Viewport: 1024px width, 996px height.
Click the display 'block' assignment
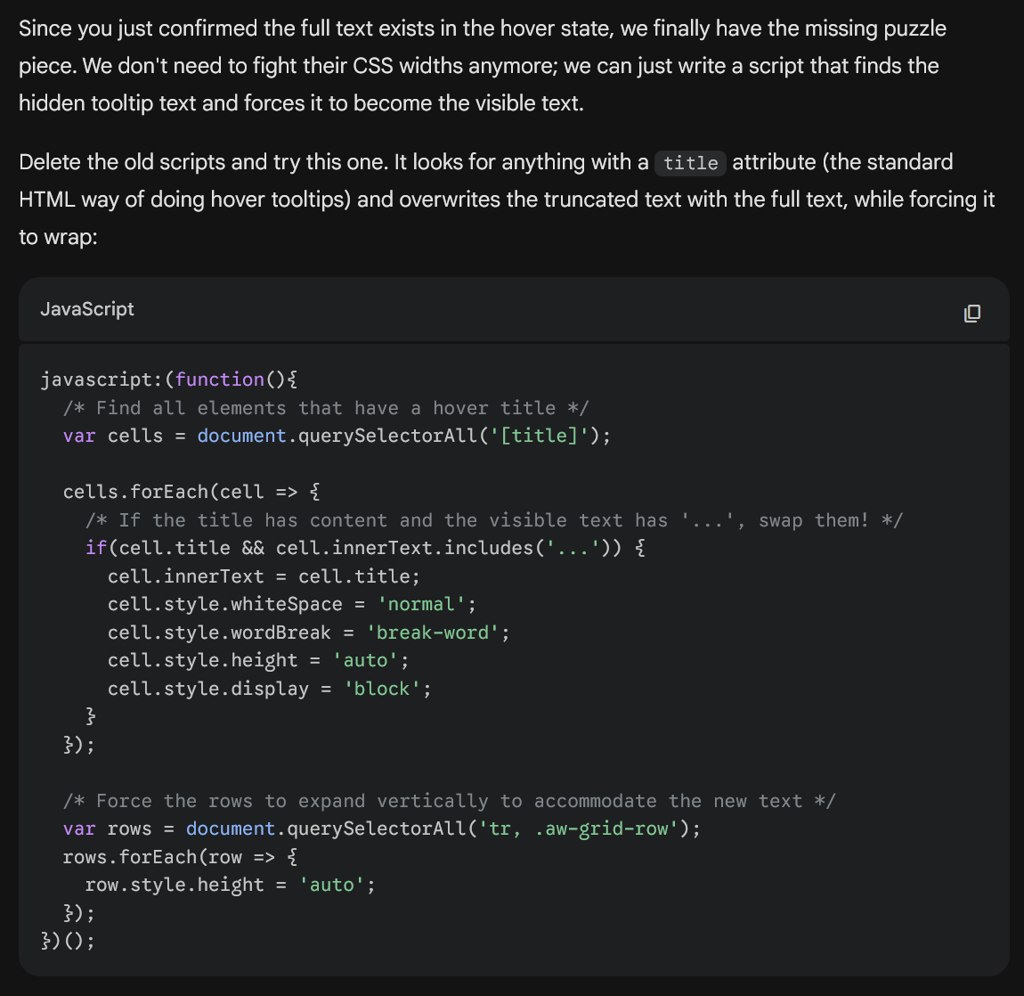click(x=269, y=688)
